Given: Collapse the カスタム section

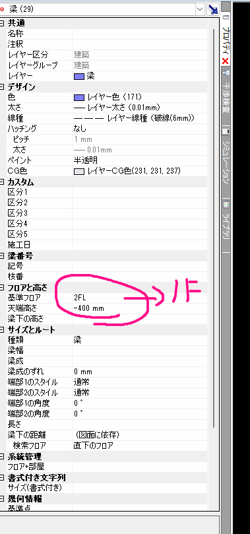Looking at the screenshot, I should coord(3,182).
